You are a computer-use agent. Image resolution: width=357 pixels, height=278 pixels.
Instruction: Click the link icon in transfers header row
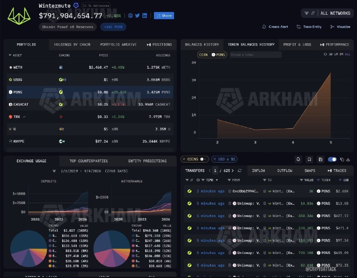[192, 180]
